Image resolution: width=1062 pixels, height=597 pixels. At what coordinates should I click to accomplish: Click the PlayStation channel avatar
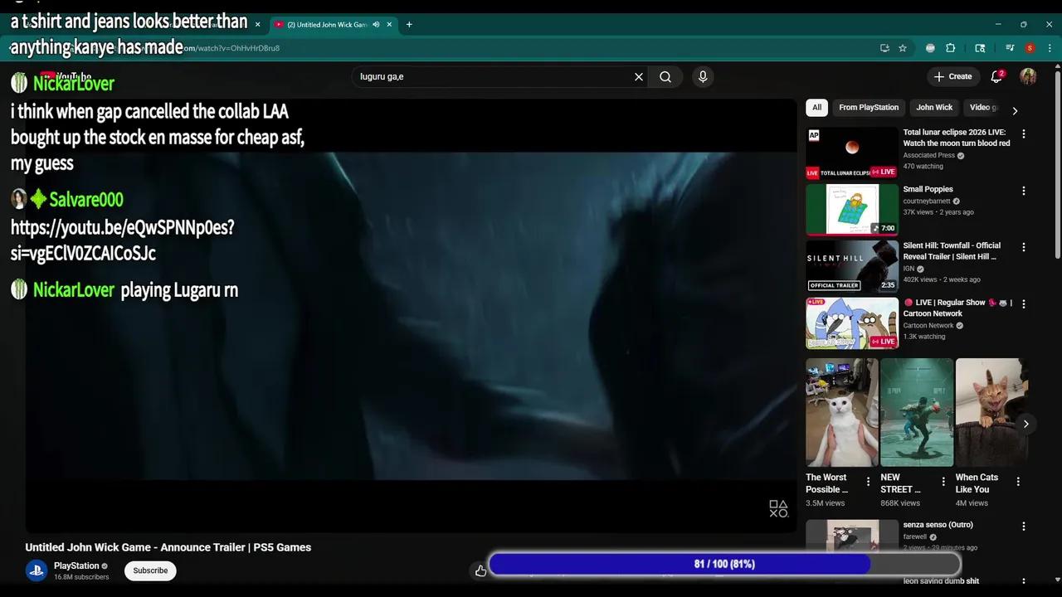tap(36, 570)
